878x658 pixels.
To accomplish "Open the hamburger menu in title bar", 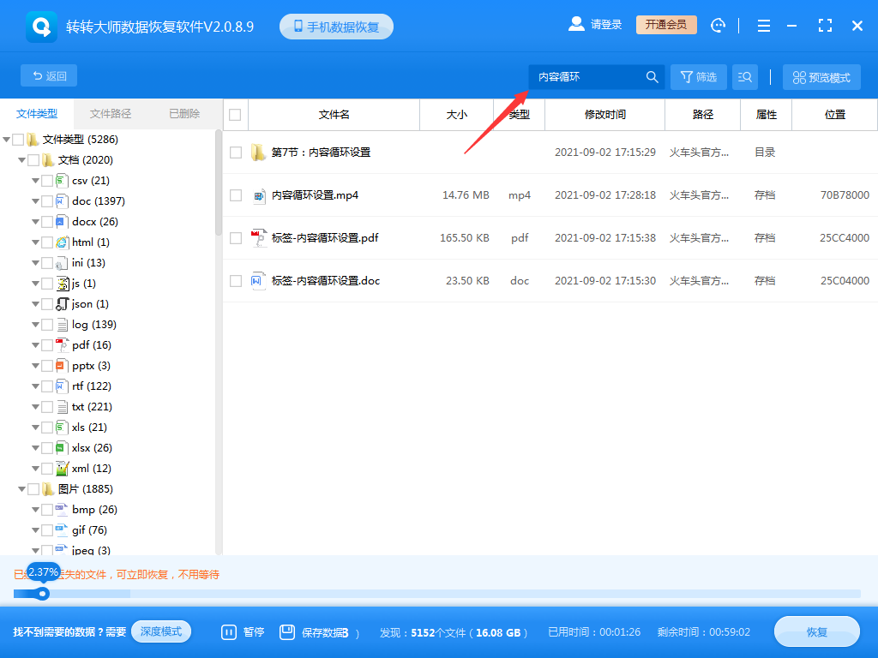I will point(763,26).
